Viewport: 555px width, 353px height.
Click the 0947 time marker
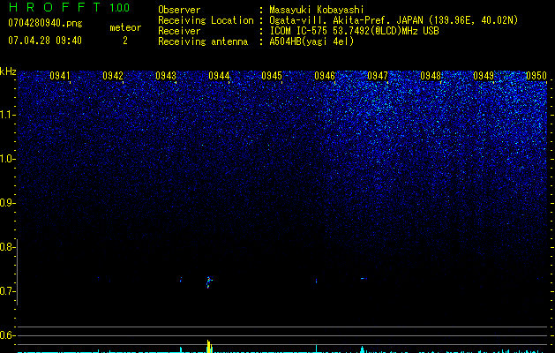point(378,76)
